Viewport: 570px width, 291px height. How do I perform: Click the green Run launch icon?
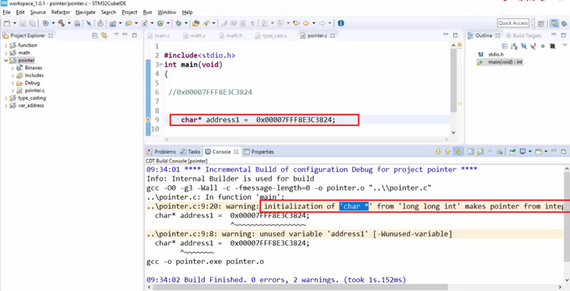(x=160, y=23)
